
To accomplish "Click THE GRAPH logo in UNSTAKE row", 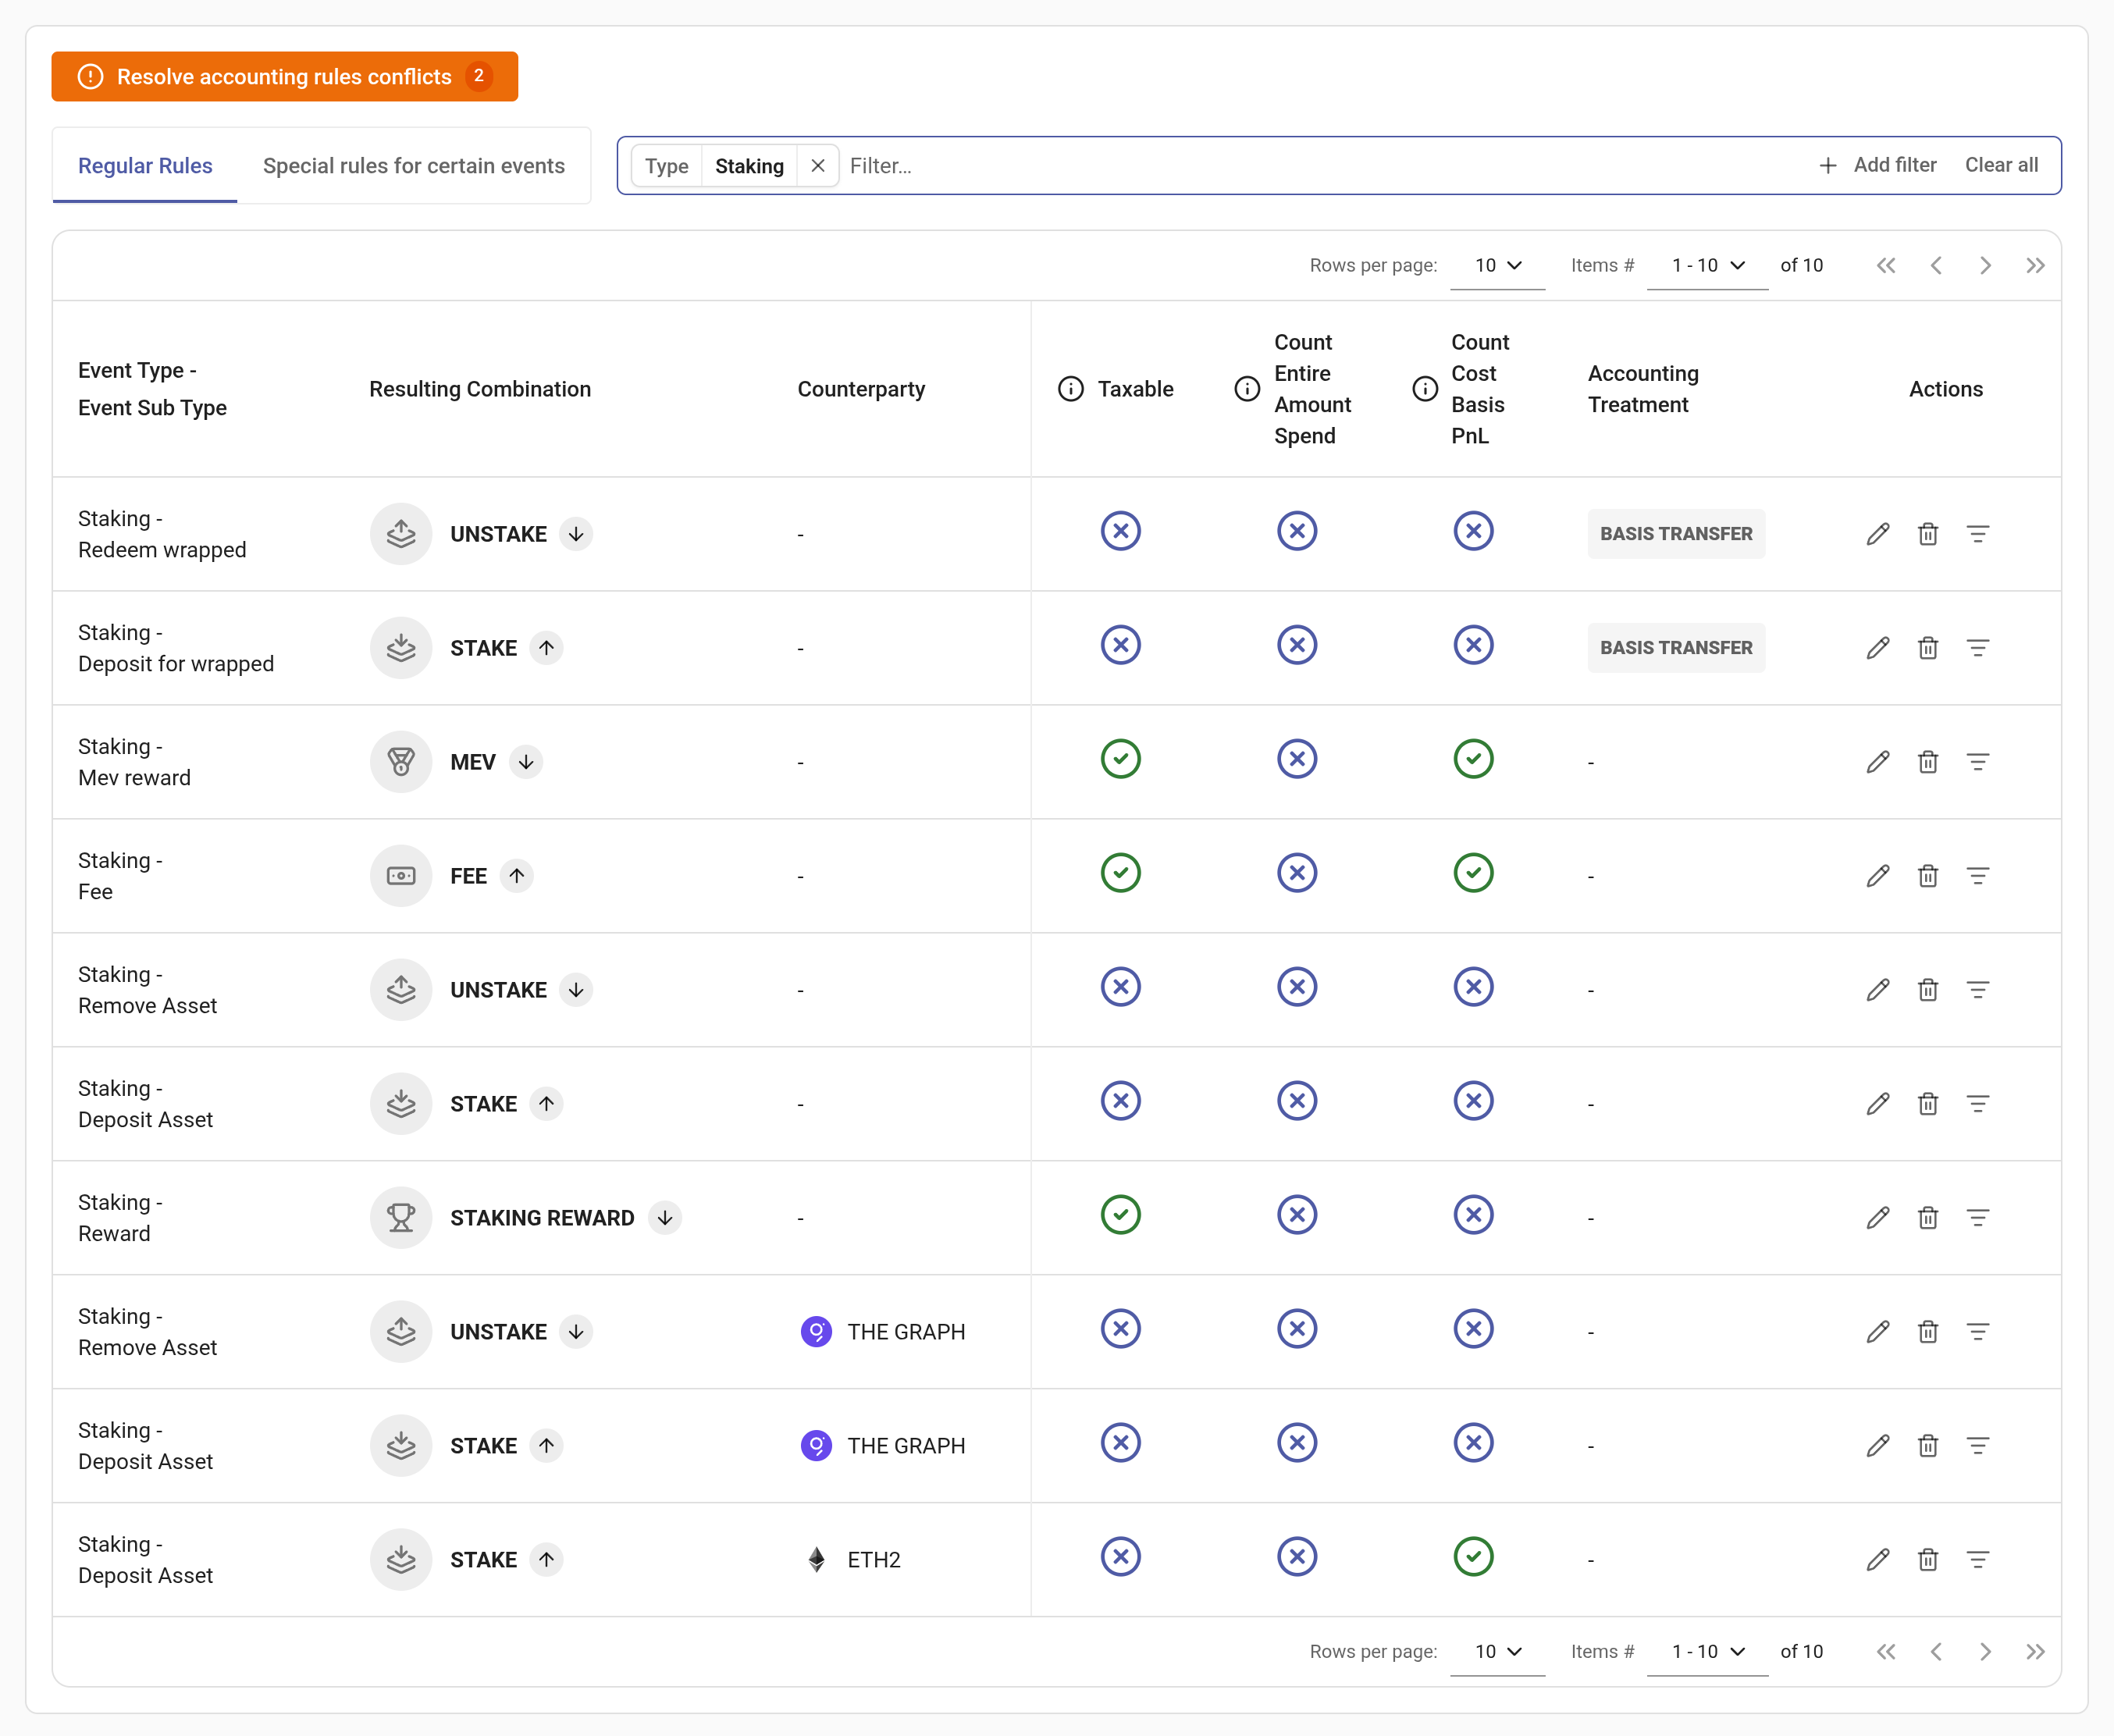I will [x=816, y=1332].
